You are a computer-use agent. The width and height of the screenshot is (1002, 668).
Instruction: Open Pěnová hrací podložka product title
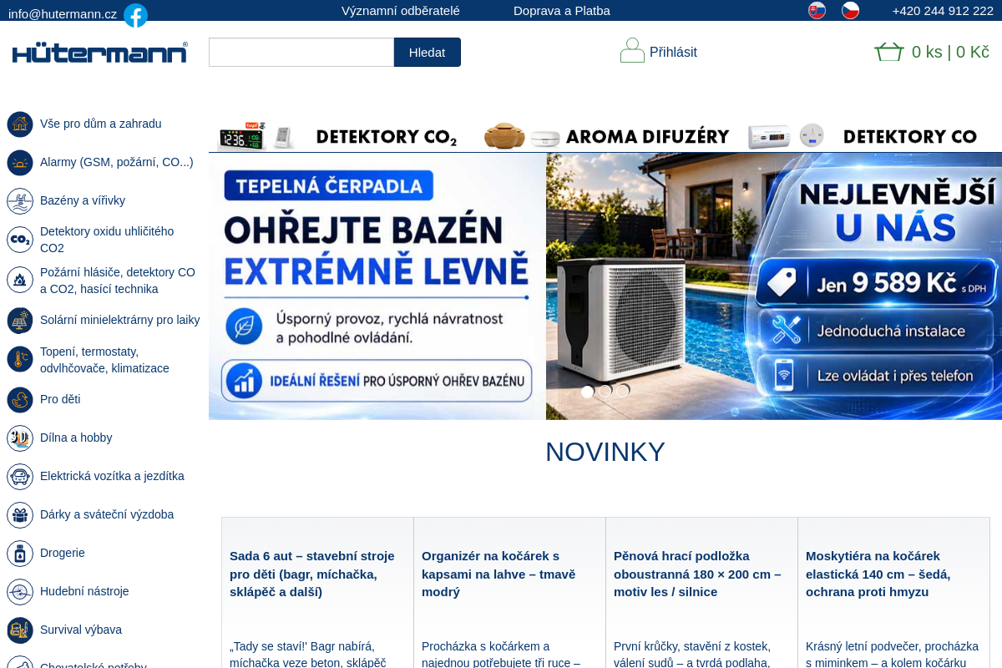click(697, 574)
